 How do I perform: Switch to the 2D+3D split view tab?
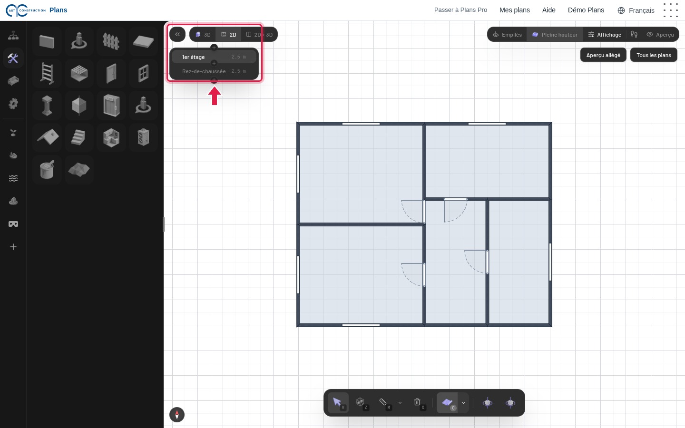tap(259, 35)
